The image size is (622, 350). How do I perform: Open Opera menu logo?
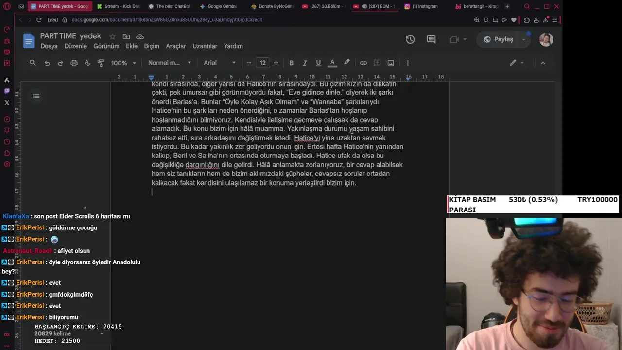tap(7, 6)
